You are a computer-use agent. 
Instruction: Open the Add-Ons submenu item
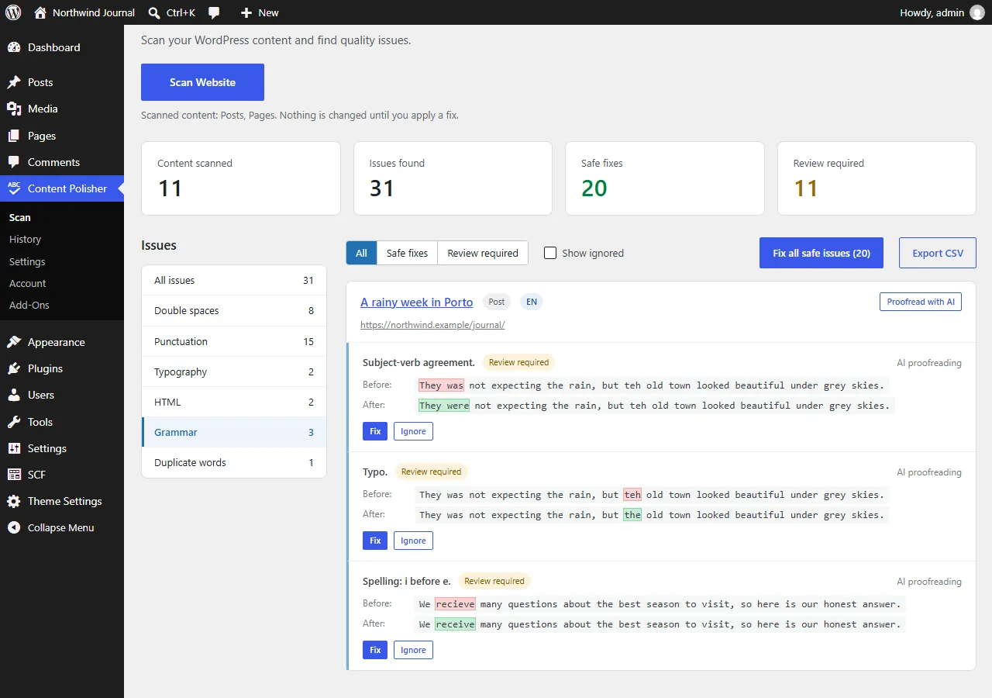click(x=29, y=305)
